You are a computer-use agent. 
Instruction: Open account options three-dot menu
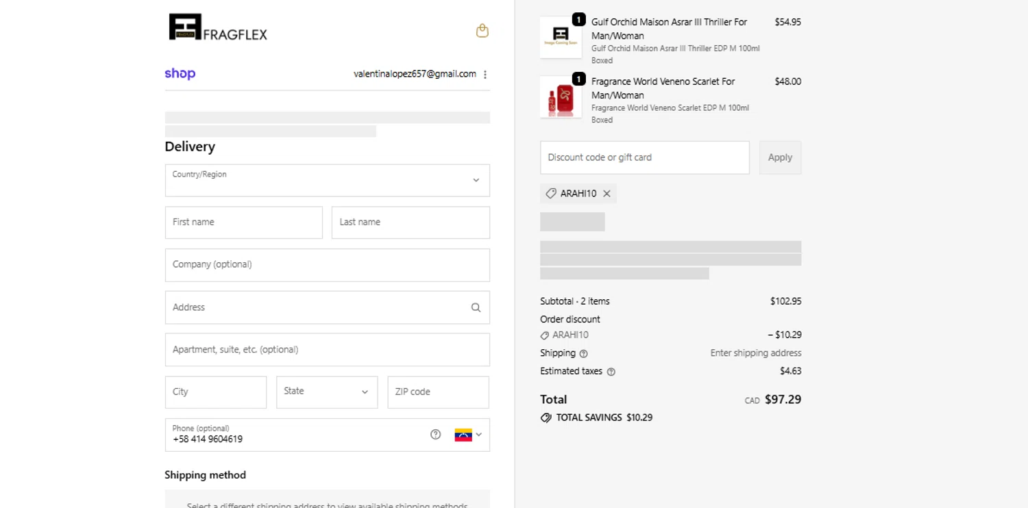point(485,75)
